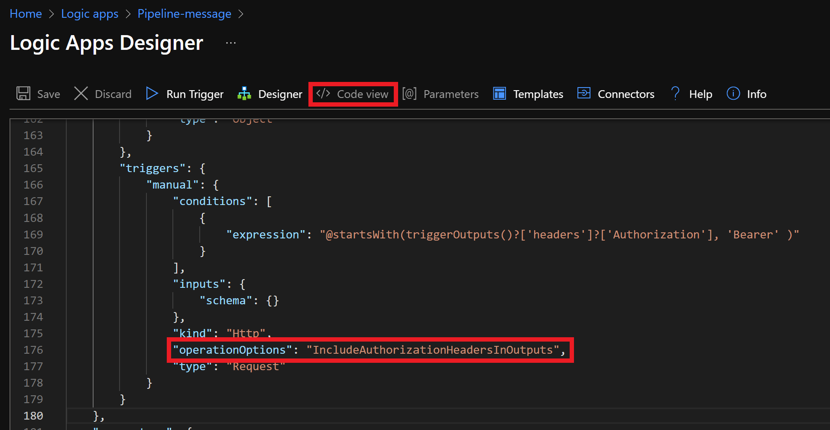Navigate to Logic apps breadcrumb
The height and width of the screenshot is (430, 830).
tap(90, 14)
